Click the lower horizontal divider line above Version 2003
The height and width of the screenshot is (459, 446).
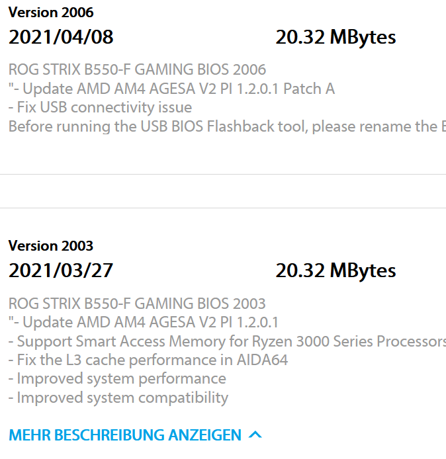(223, 208)
